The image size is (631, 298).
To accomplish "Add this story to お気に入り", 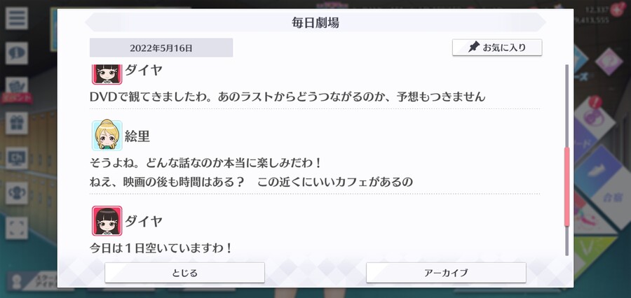I will tap(497, 48).
